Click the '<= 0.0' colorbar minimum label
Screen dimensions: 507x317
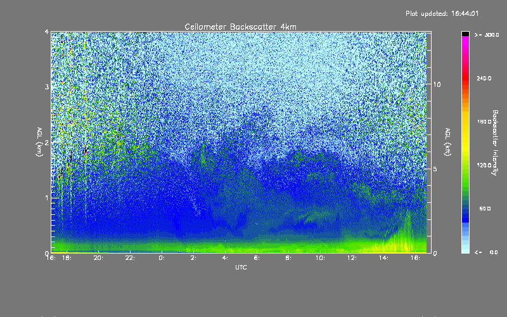tap(486, 252)
